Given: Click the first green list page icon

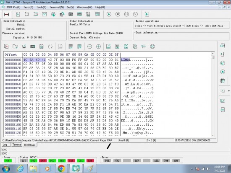Looking at the screenshot, I should (x=71, y=46).
